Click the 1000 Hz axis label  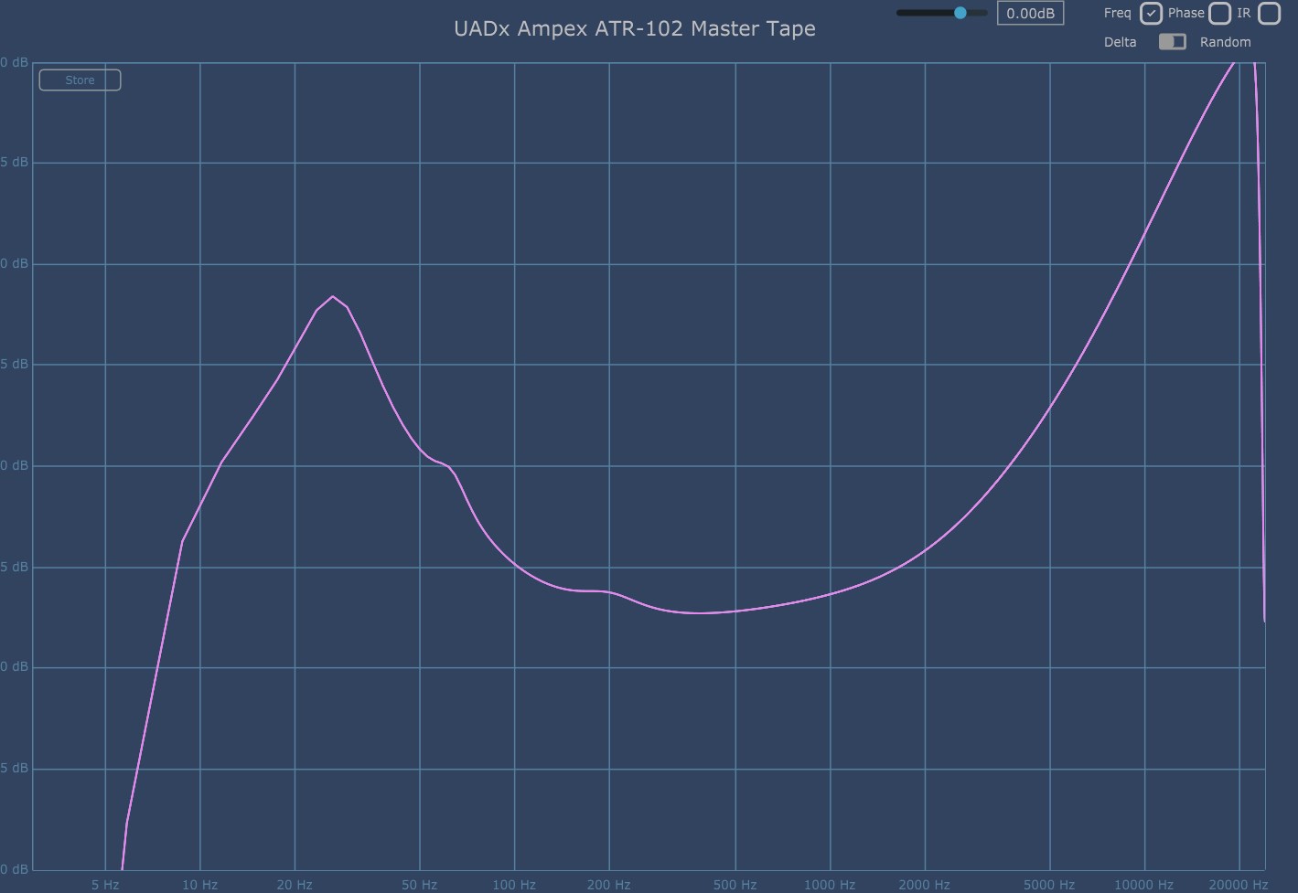click(x=830, y=885)
